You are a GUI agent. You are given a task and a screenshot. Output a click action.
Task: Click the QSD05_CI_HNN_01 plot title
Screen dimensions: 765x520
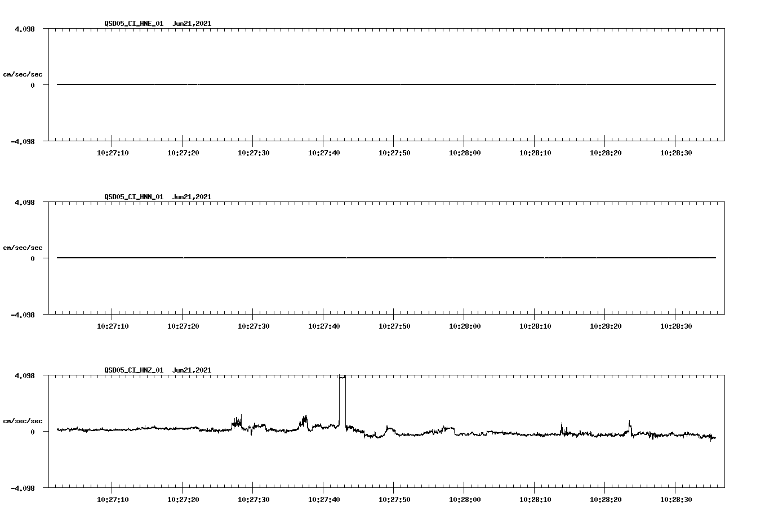pyautogui.click(x=158, y=197)
